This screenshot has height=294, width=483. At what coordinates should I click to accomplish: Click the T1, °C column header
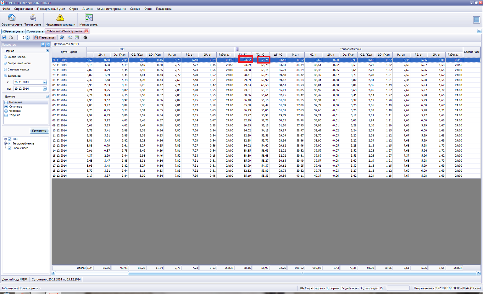[243, 55]
